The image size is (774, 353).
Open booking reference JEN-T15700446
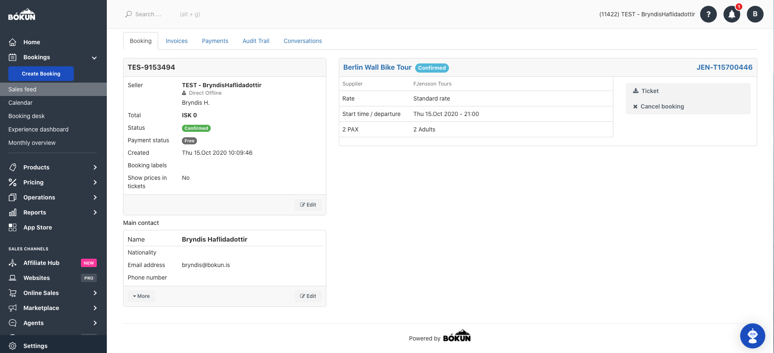[x=724, y=67]
